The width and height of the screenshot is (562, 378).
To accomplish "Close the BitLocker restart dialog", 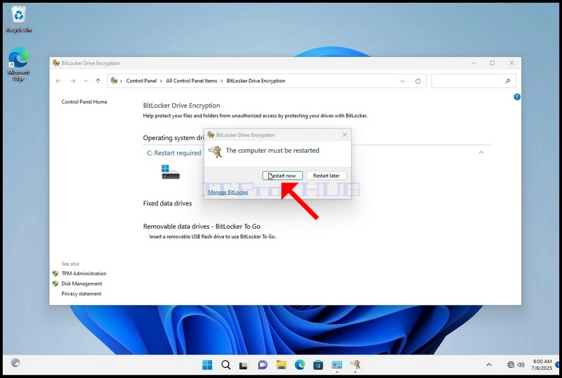I will click(x=345, y=134).
